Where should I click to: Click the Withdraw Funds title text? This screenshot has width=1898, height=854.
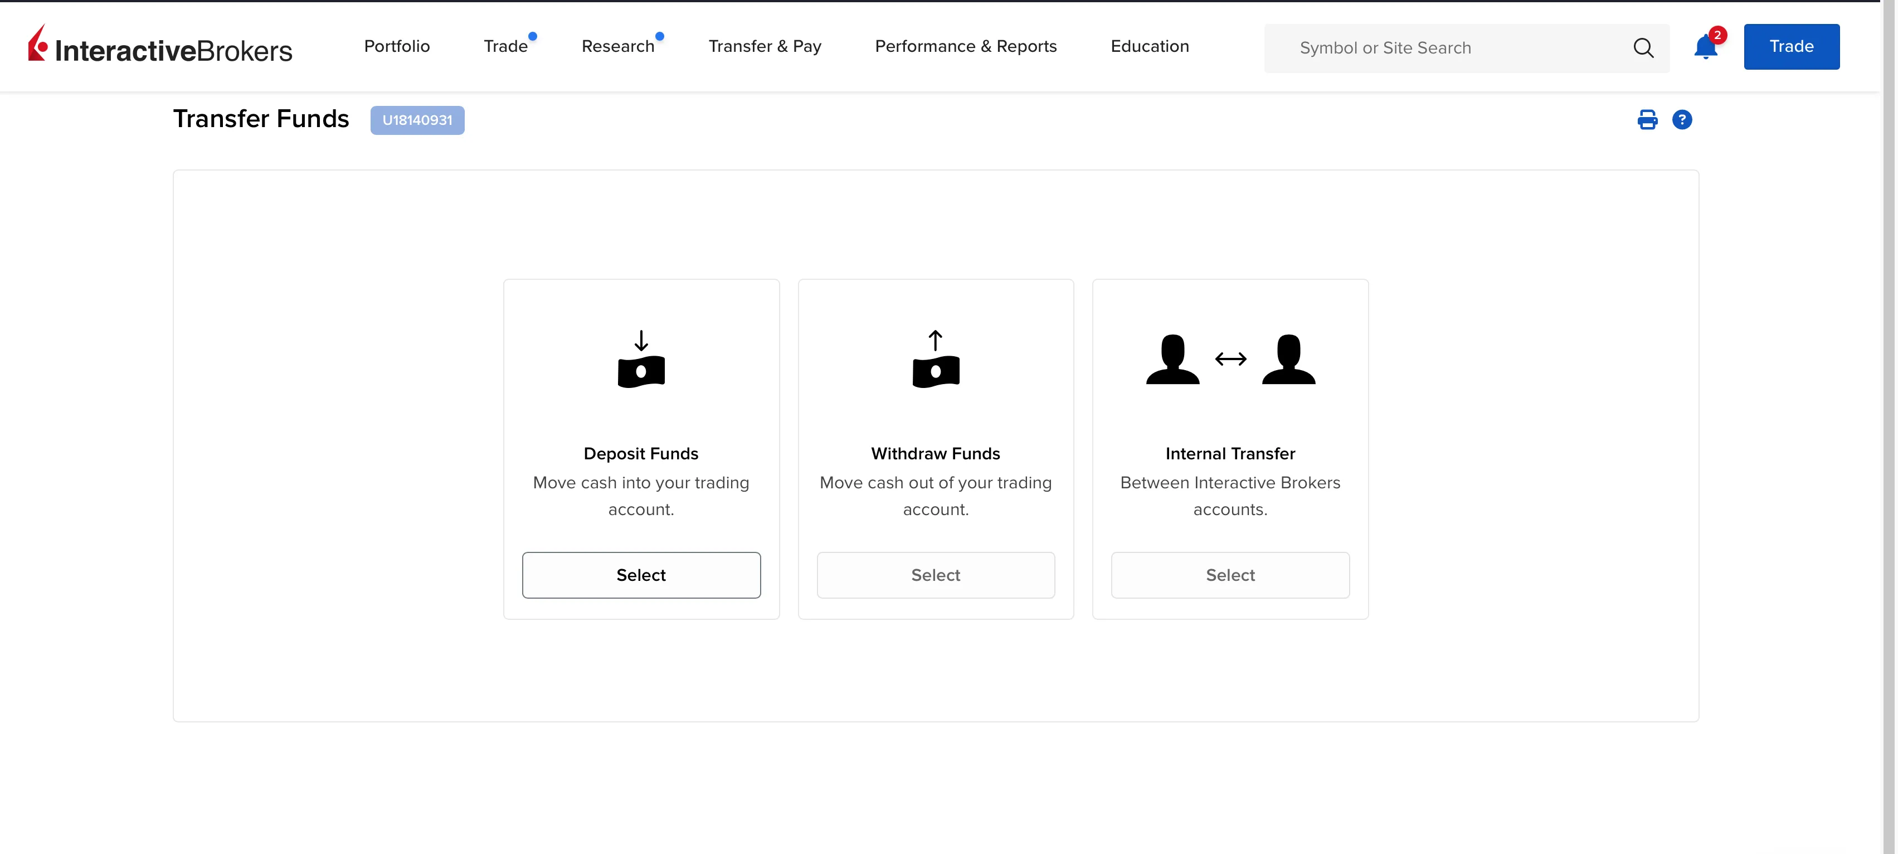[936, 453]
